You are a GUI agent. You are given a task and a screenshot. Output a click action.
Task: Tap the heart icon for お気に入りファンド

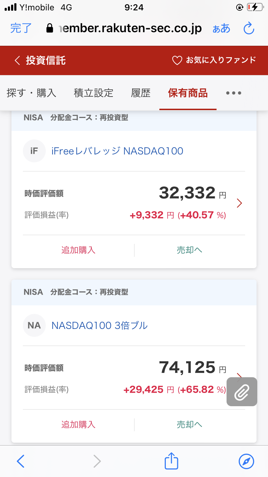177,60
